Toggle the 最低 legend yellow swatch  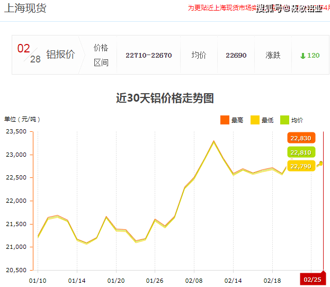(x=255, y=120)
